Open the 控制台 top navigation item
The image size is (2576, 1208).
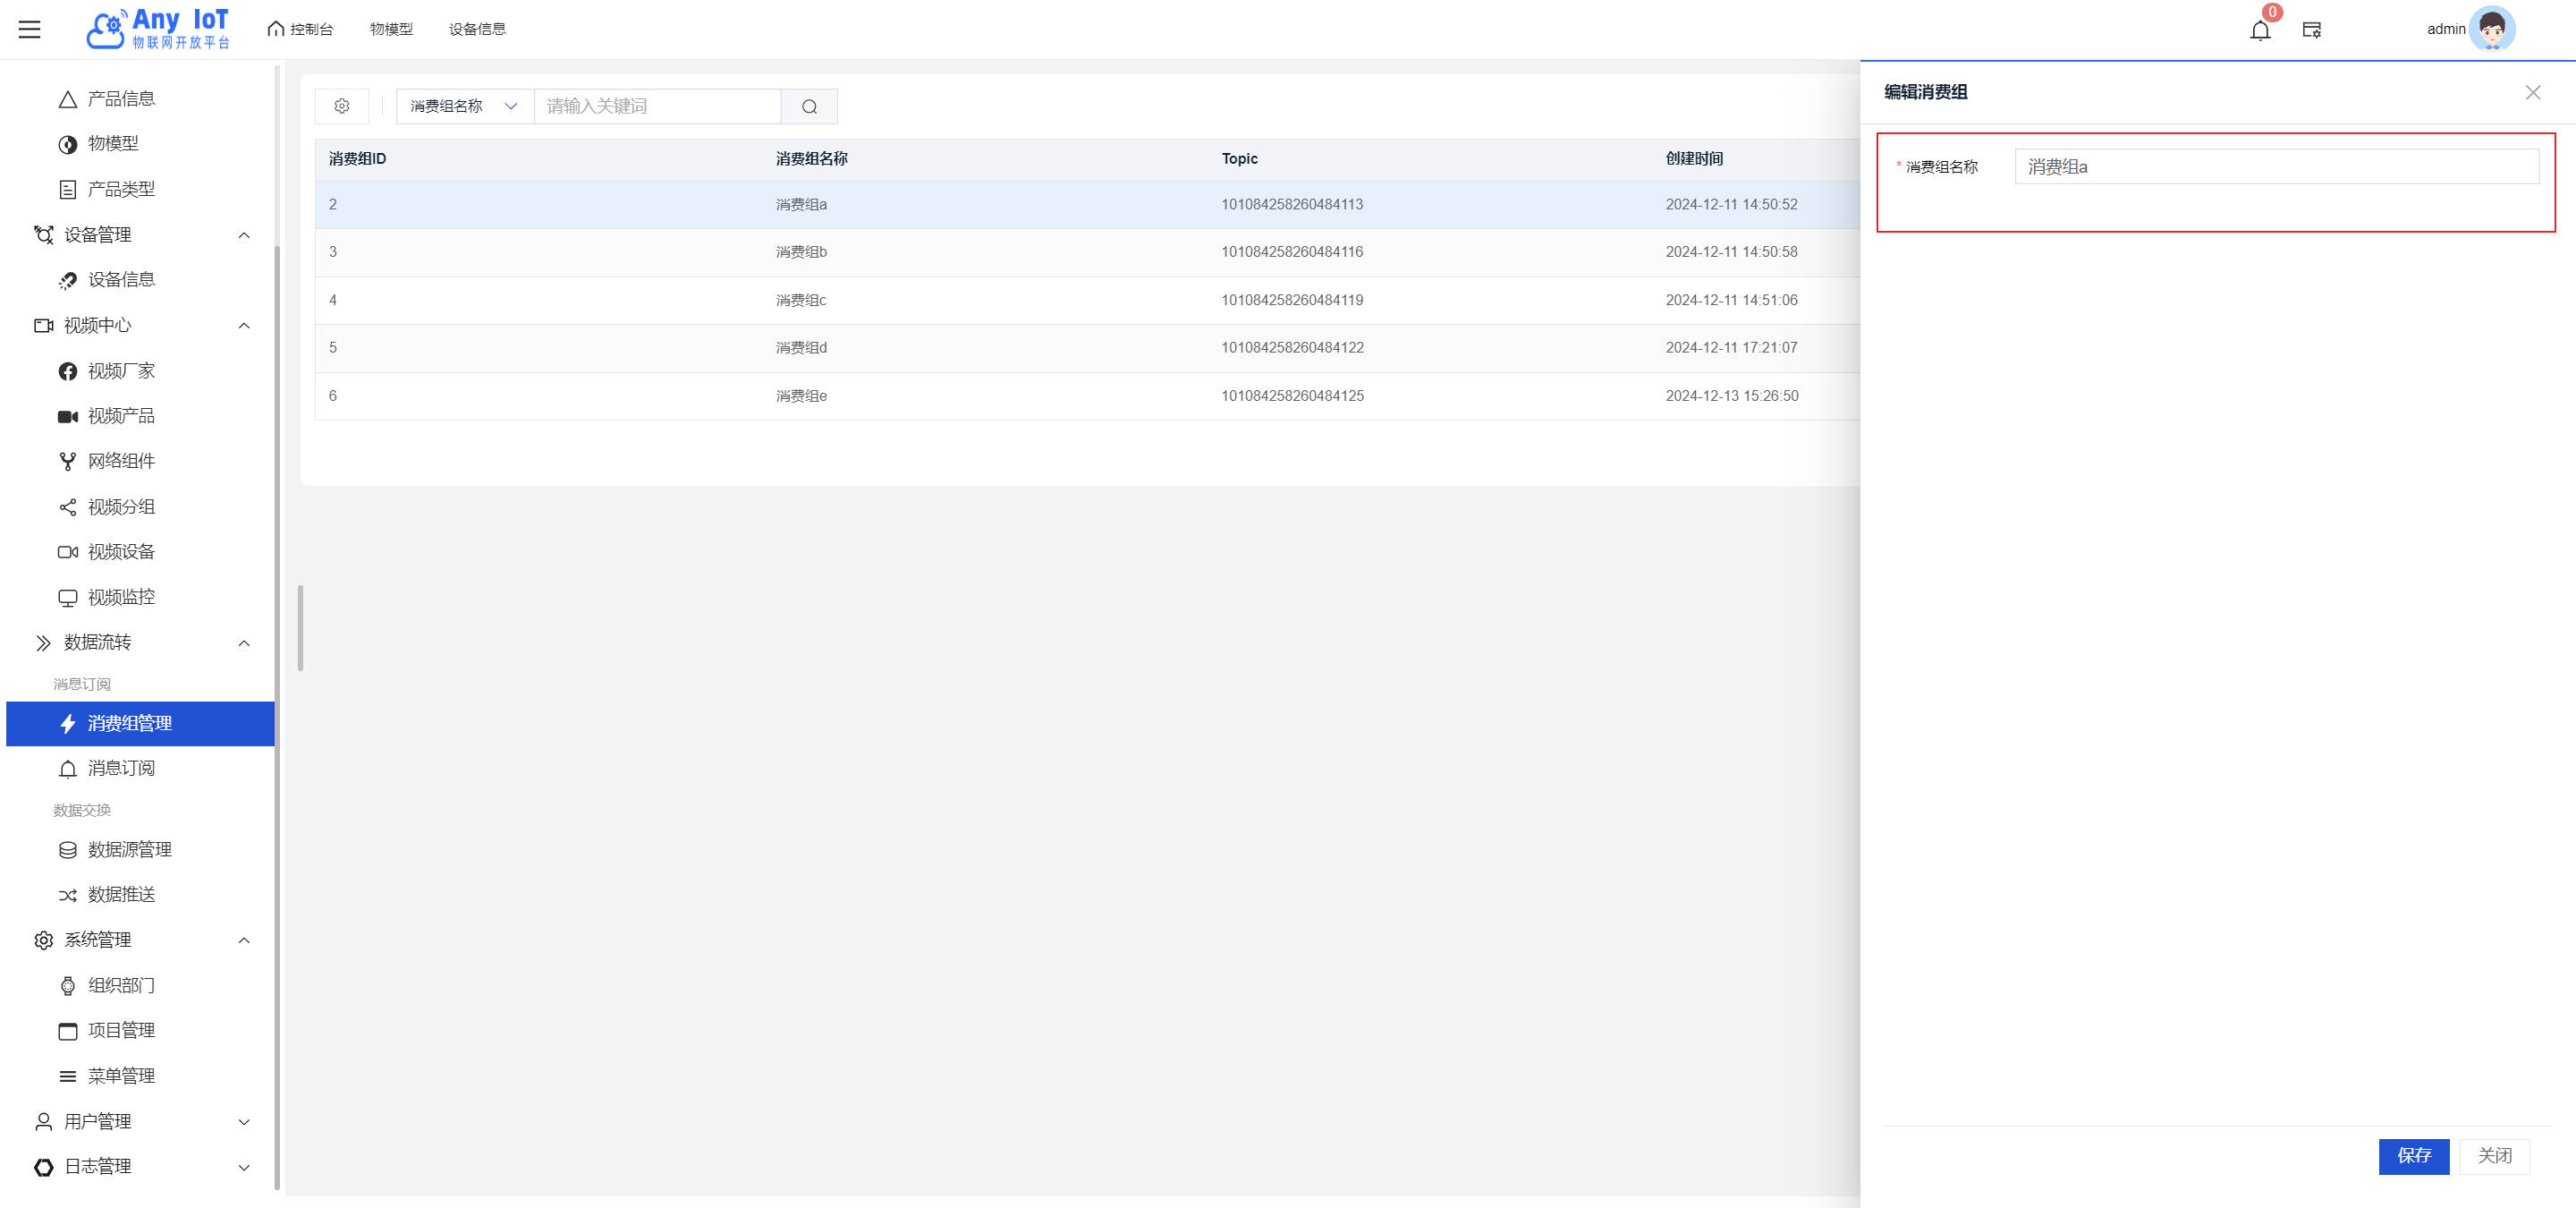[300, 29]
